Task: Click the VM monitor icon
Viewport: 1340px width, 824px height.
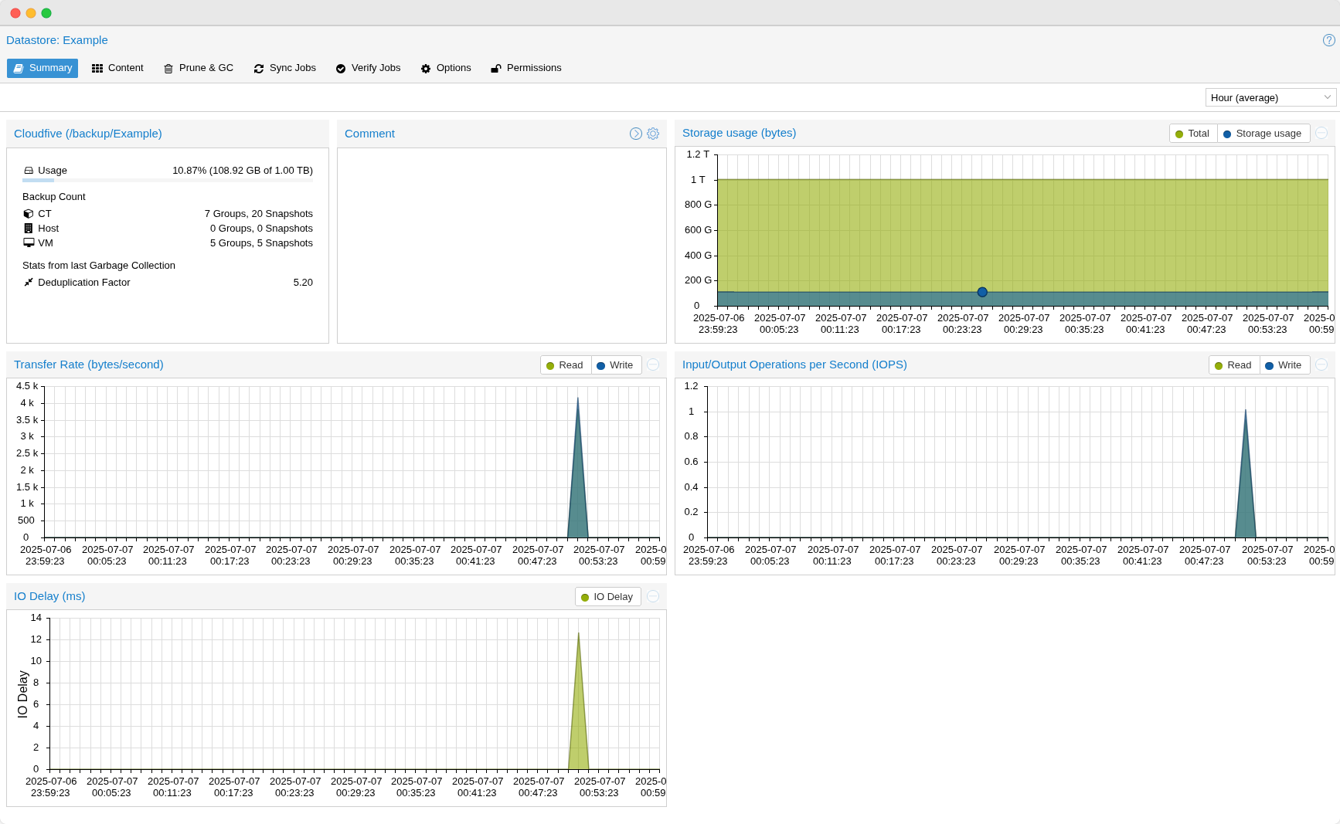Action: click(x=29, y=242)
